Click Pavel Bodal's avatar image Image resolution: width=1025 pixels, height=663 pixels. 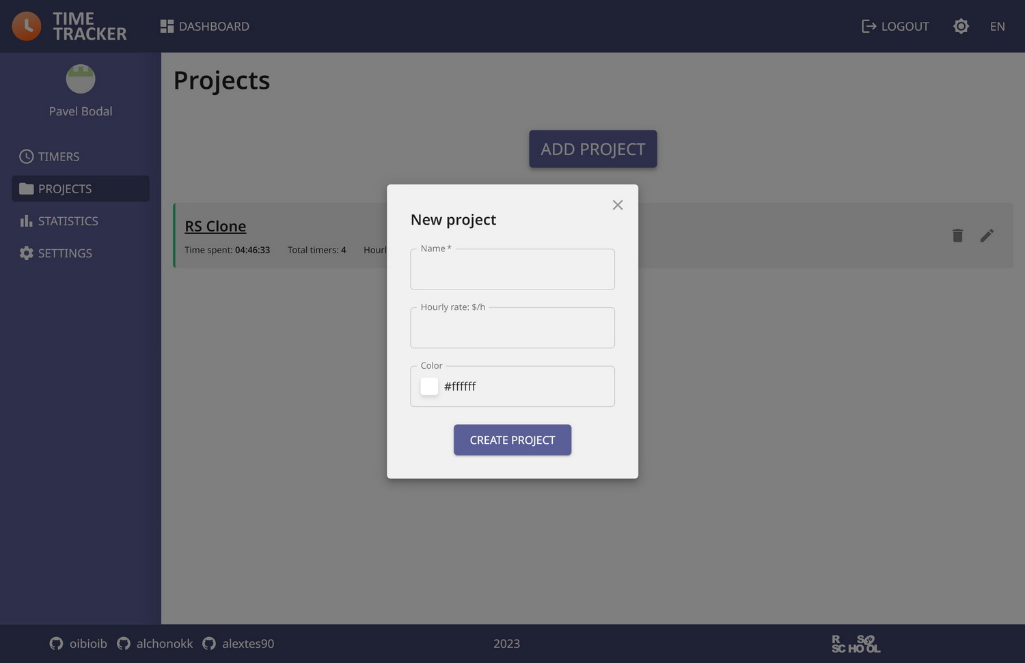pos(81,79)
